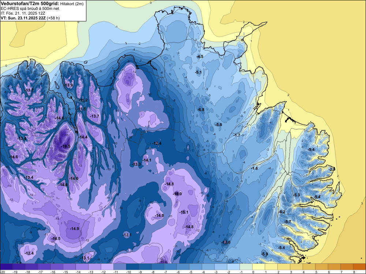Pick the legend swatch between -6 and -5
The image size is (366, 274).
(x=183, y=267)
